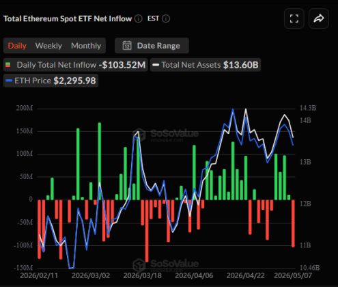Click the 200M left axis label
This screenshot has height=287, width=338.
click(25, 108)
